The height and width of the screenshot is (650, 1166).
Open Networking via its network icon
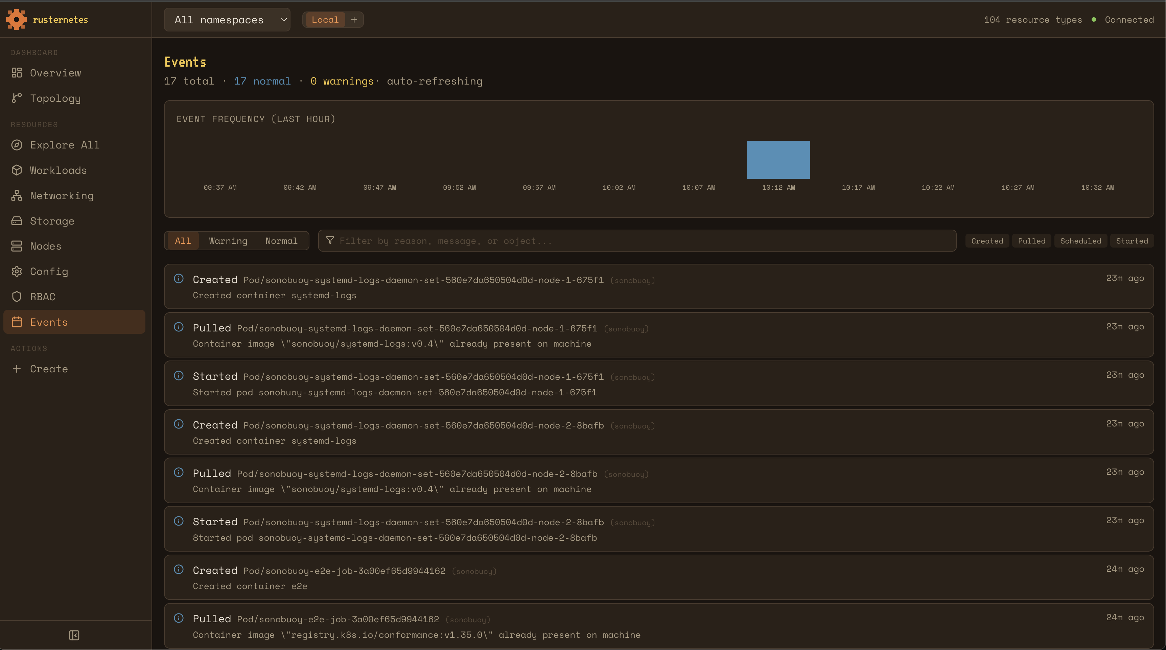pyautogui.click(x=17, y=195)
